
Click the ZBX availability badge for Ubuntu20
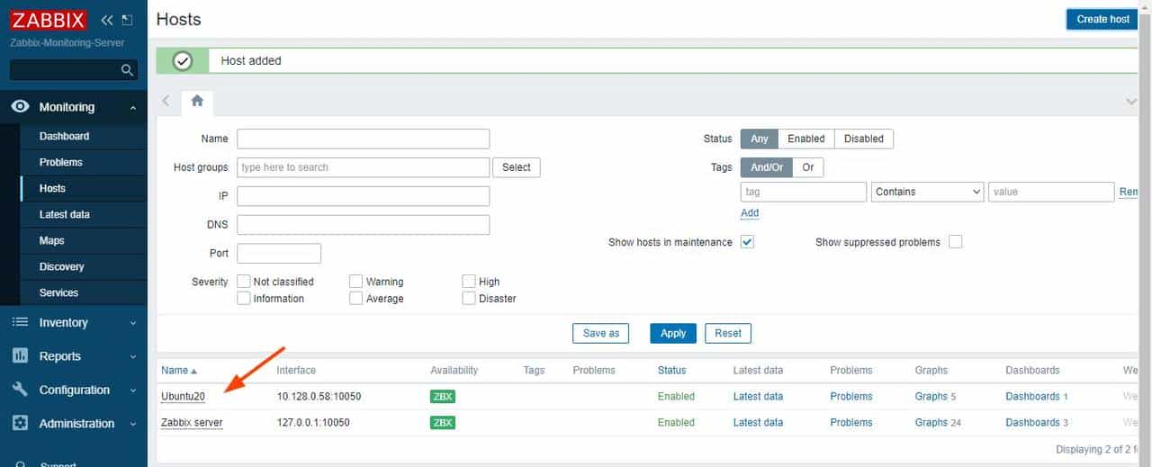(x=443, y=397)
